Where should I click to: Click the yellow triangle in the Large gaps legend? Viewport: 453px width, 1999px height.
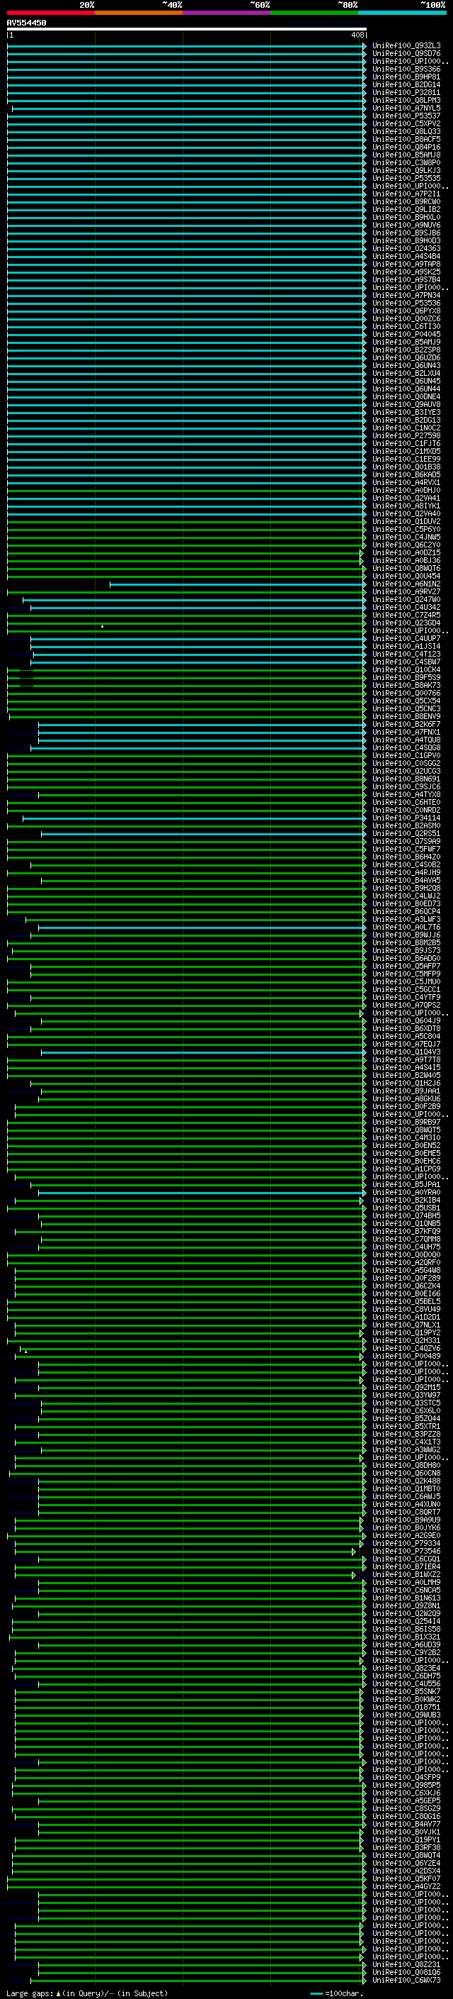tap(58, 1993)
